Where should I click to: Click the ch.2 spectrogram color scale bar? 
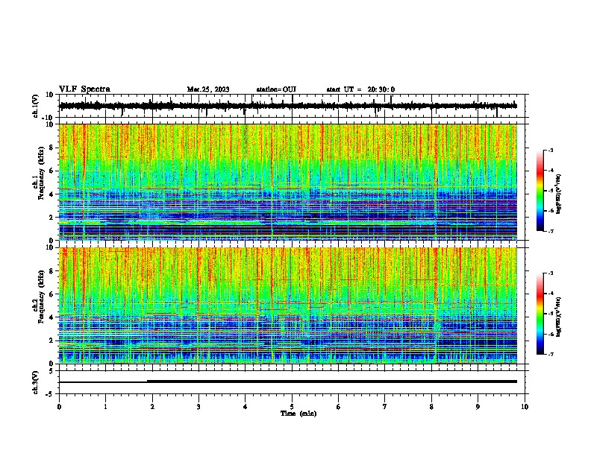pyautogui.click(x=540, y=314)
